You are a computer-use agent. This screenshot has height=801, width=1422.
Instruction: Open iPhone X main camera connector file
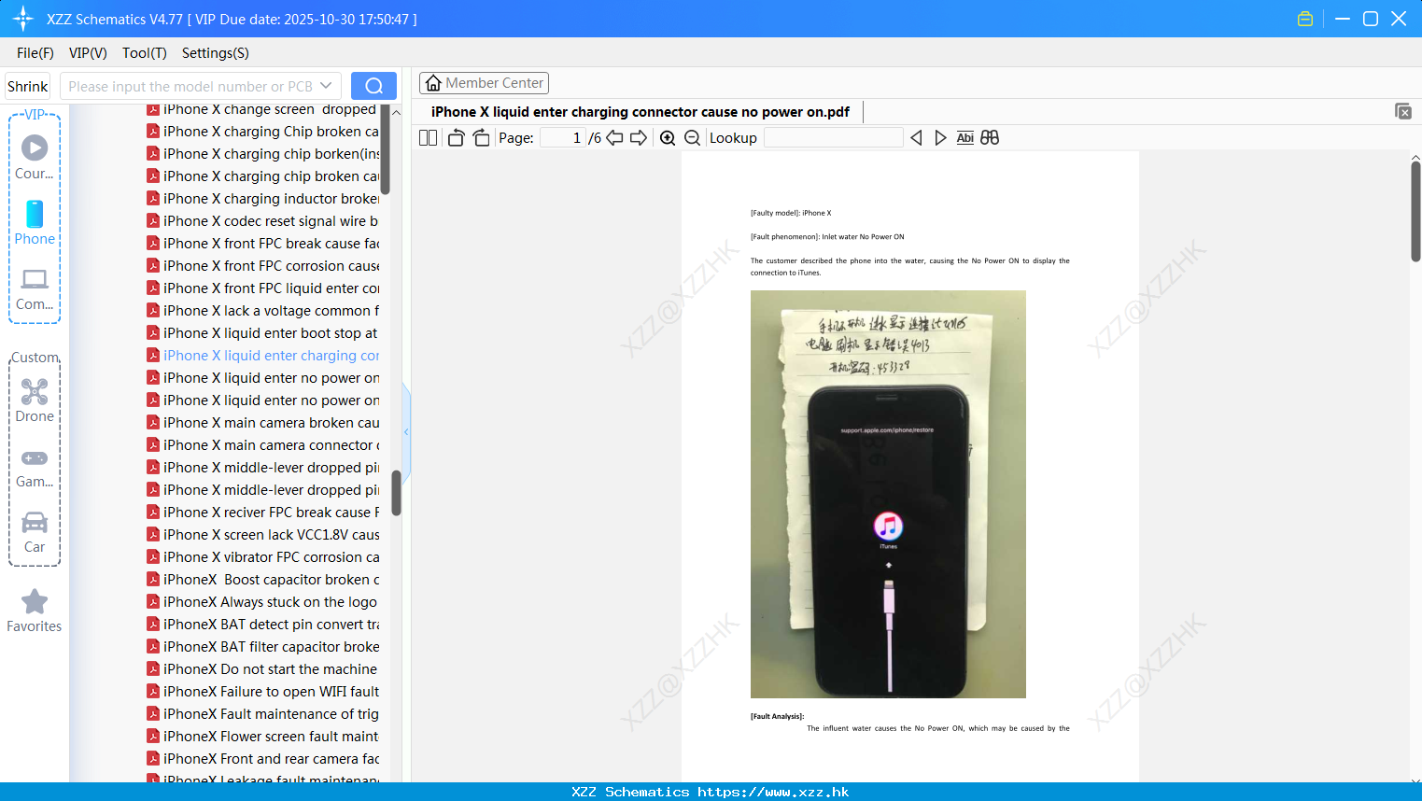tap(263, 445)
